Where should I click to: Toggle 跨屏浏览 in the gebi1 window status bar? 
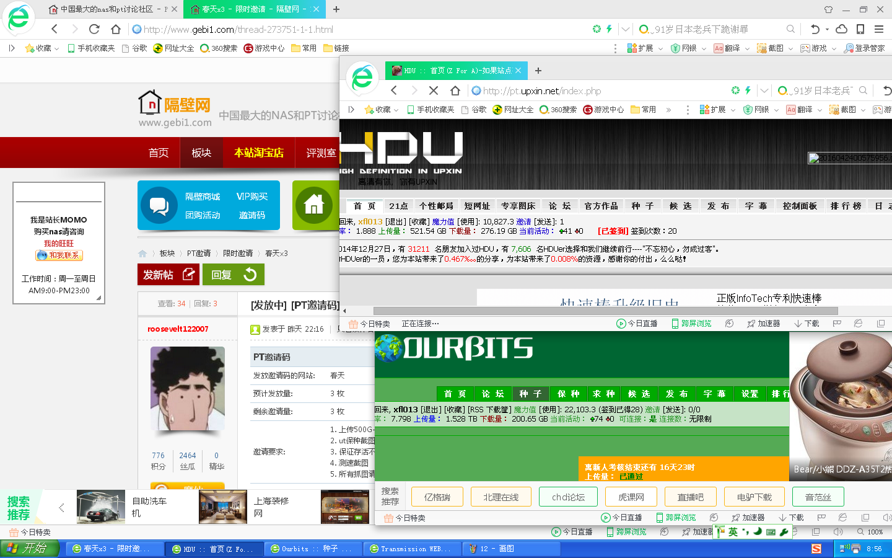click(626, 532)
